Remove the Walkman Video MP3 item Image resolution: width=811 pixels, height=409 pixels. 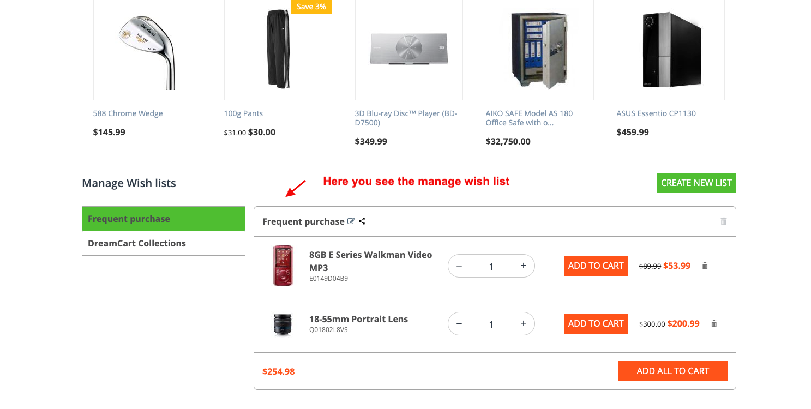(x=705, y=266)
